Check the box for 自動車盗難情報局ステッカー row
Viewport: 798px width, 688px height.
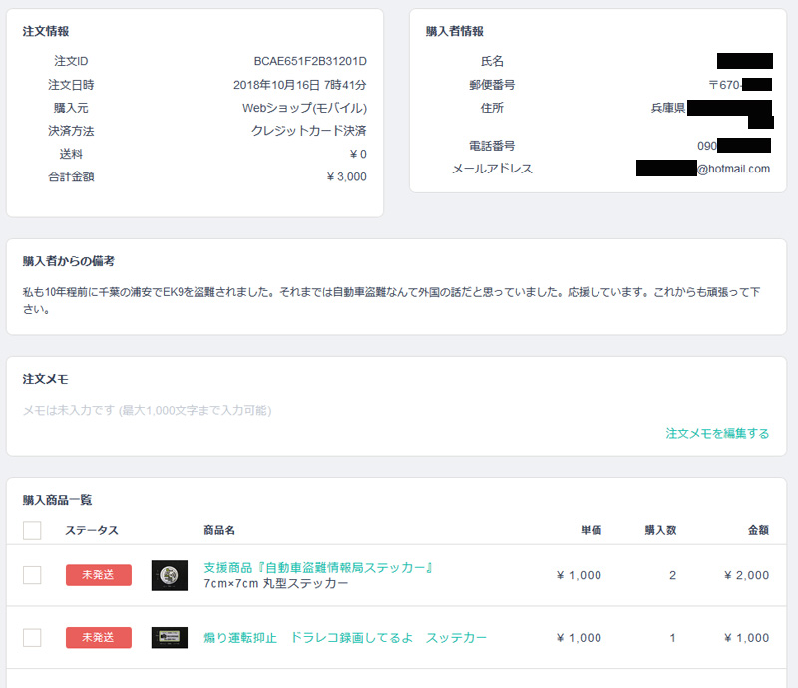pyautogui.click(x=32, y=575)
